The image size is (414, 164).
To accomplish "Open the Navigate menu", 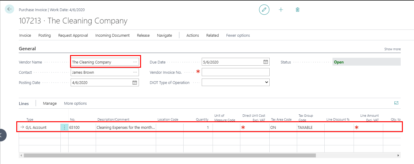I will (x=165, y=35).
